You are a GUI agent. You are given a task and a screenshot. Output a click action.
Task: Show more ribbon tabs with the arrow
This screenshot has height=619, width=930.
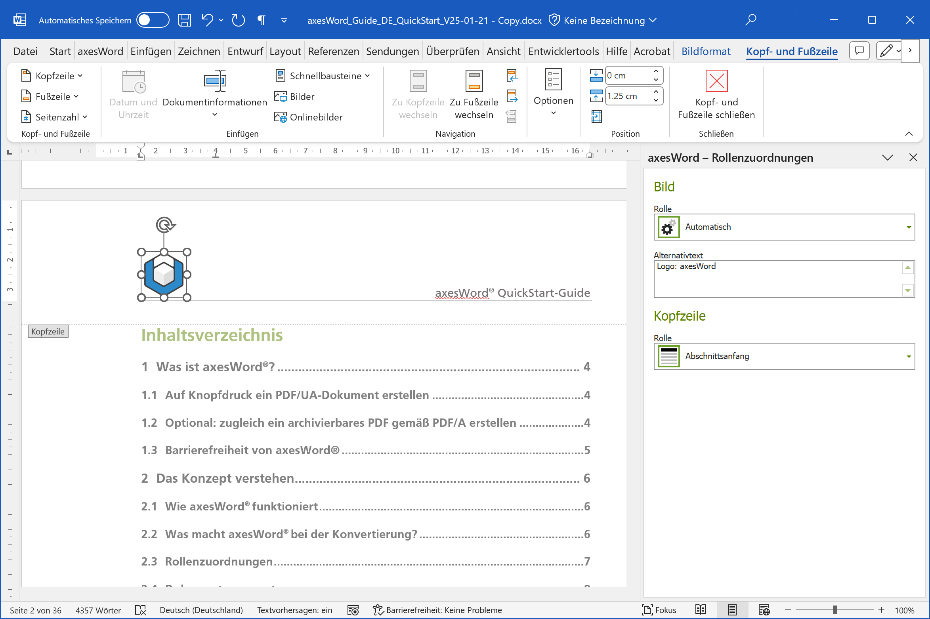coord(910,50)
